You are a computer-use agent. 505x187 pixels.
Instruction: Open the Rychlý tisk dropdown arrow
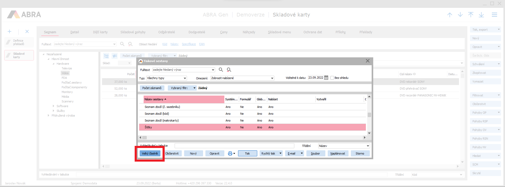pos(280,153)
